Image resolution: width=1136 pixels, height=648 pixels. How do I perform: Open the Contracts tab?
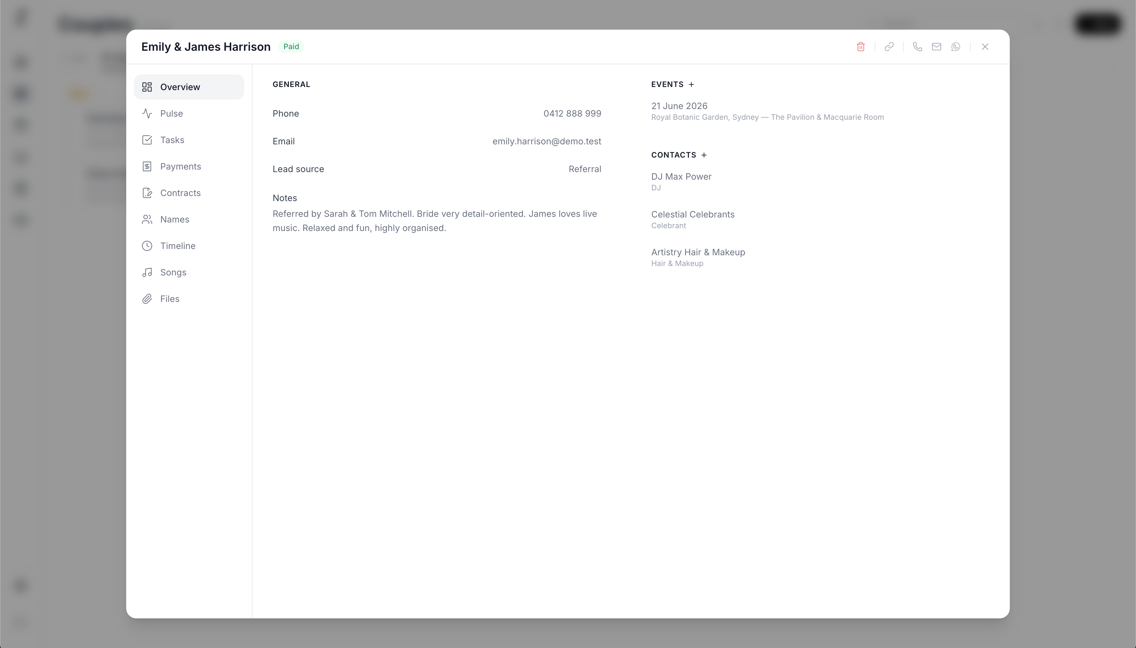click(x=189, y=193)
